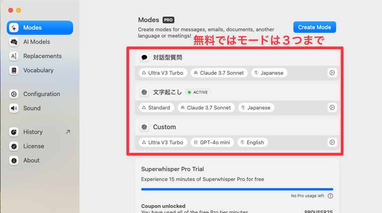382x213 pixels.
Task: Click the Modes sparkle icon
Action: (14, 28)
